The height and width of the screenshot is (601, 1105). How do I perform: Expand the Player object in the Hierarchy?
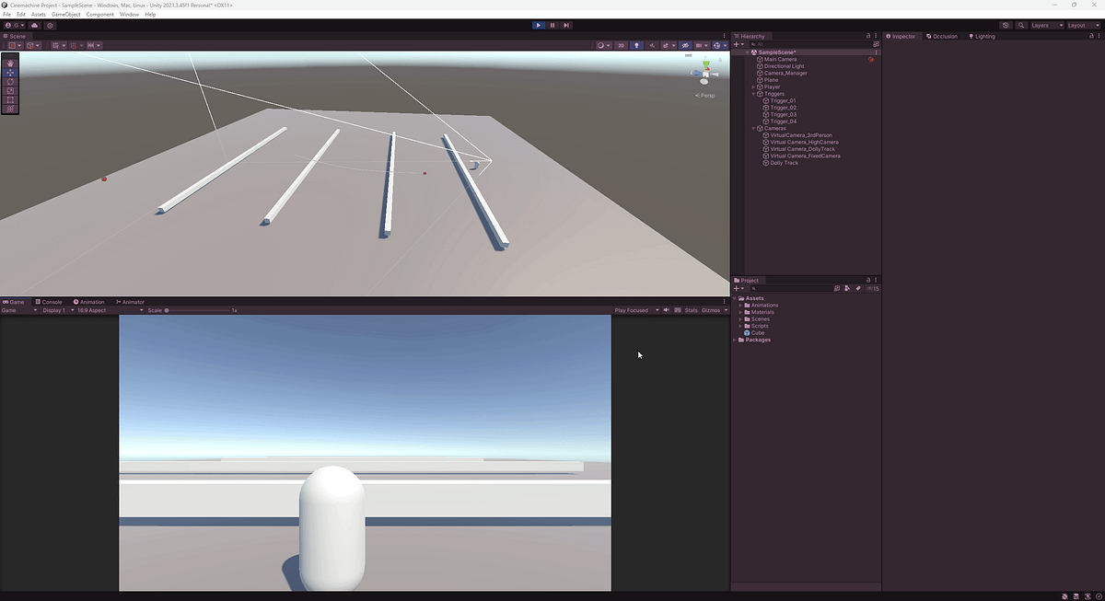(x=753, y=87)
